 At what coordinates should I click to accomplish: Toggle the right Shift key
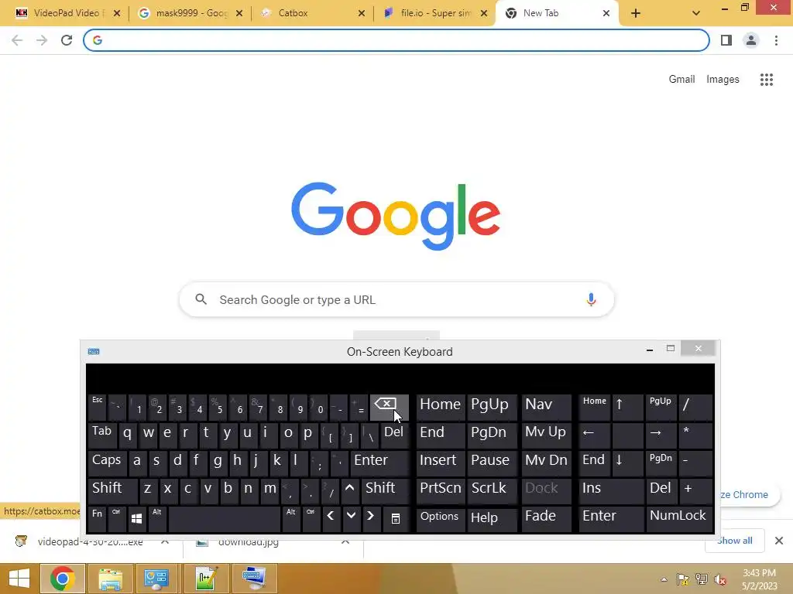(x=386, y=490)
